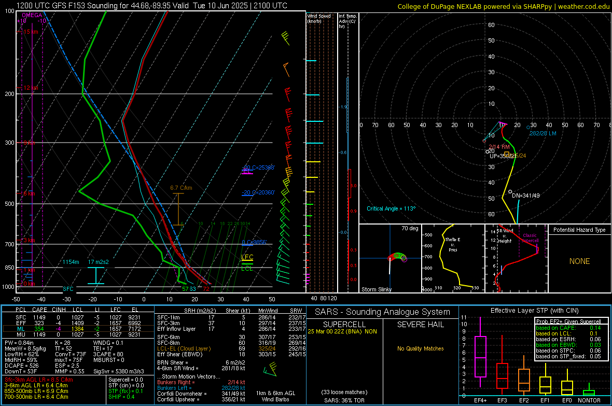Click 'SARS: 36% TOR' text

[344, 400]
